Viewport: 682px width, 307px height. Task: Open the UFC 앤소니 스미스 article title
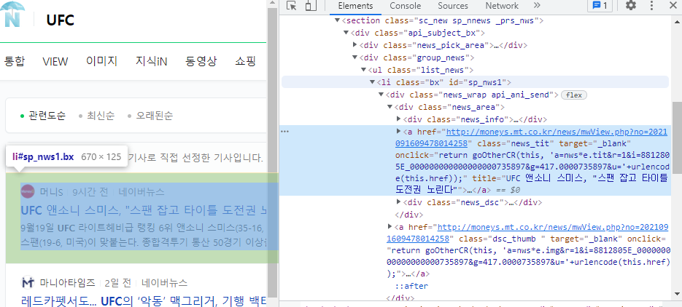point(144,211)
